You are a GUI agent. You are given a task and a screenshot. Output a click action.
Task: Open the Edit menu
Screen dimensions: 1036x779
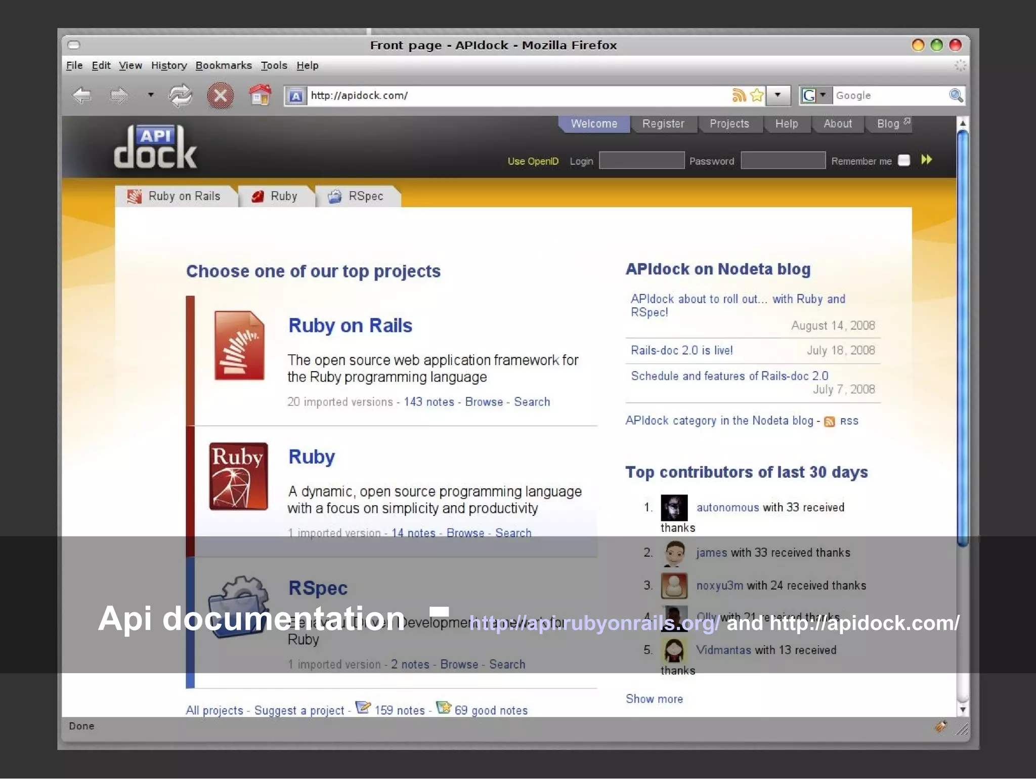(101, 65)
